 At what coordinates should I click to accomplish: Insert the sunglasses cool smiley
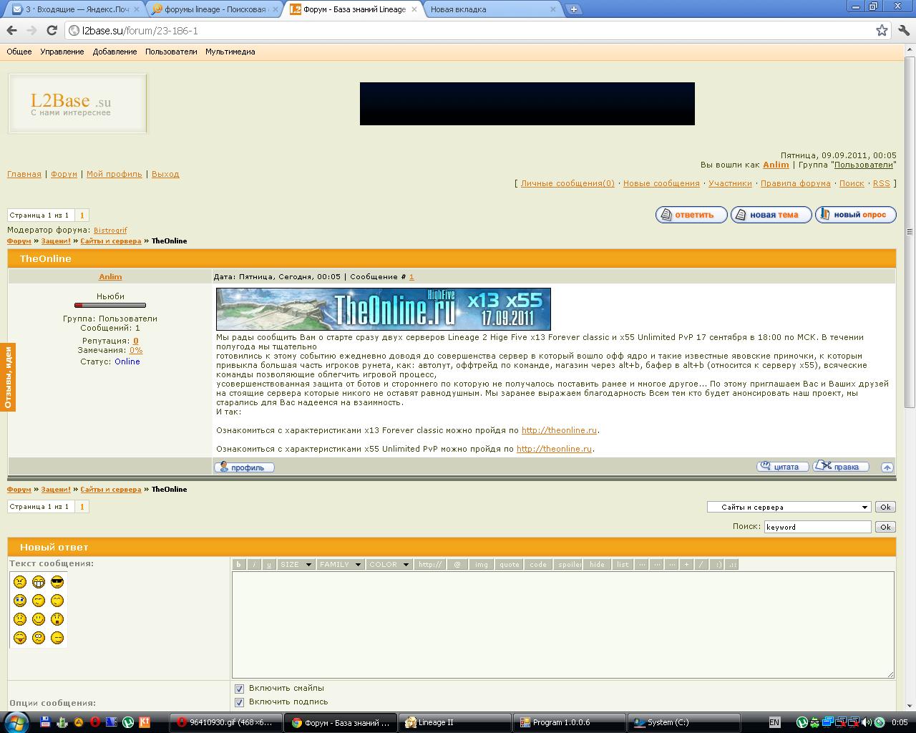coord(57,582)
